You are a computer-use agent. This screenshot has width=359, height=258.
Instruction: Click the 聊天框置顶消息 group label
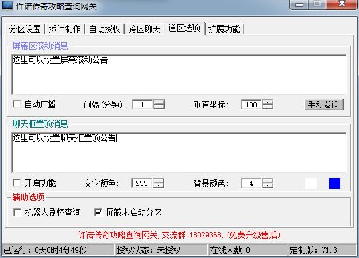click(x=40, y=124)
